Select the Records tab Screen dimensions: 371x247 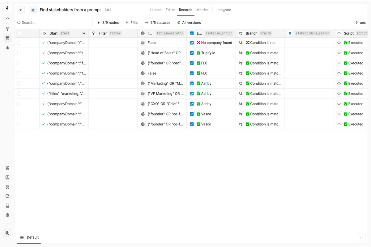tap(185, 10)
